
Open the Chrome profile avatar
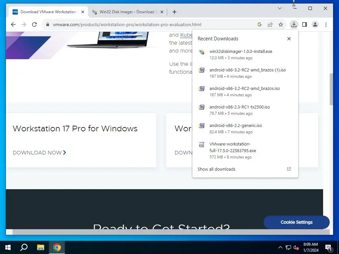coord(315,24)
